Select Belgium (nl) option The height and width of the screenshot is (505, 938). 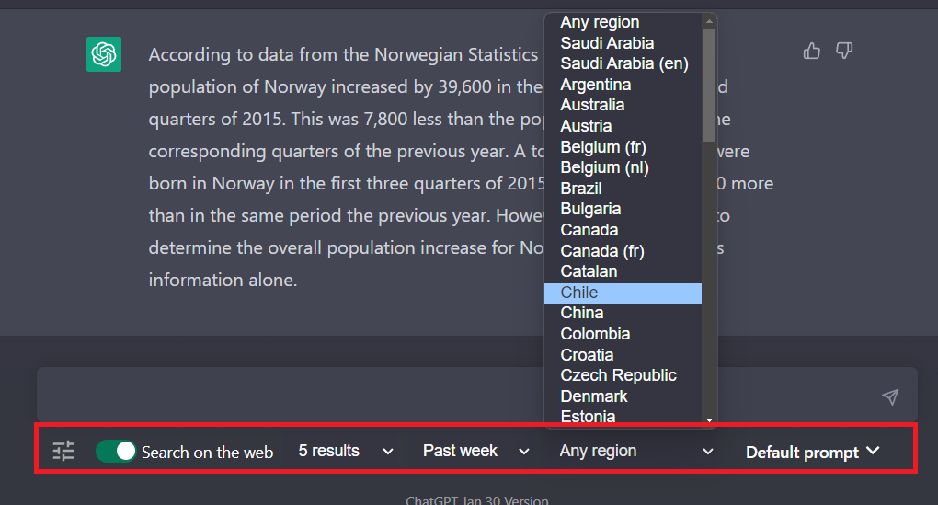coord(623,167)
